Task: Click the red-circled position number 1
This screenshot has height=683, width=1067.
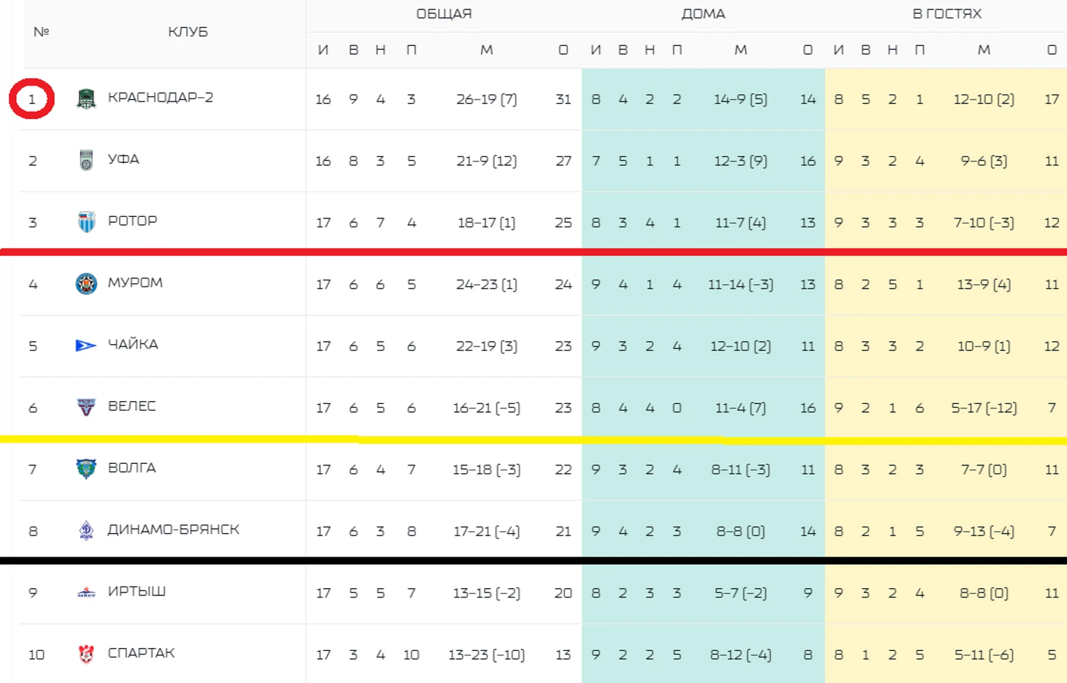Action: click(31, 99)
